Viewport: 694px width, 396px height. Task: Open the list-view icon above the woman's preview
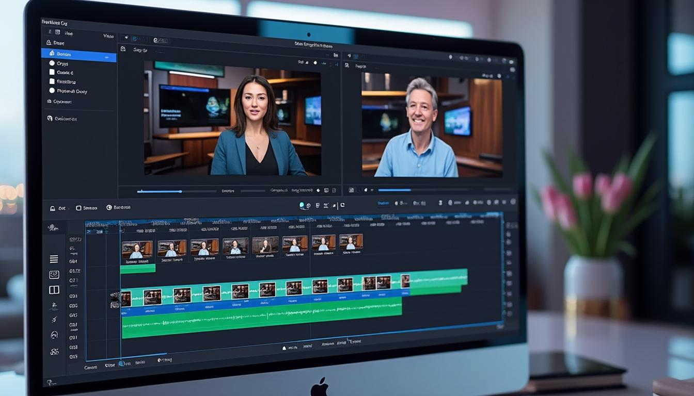(x=336, y=55)
